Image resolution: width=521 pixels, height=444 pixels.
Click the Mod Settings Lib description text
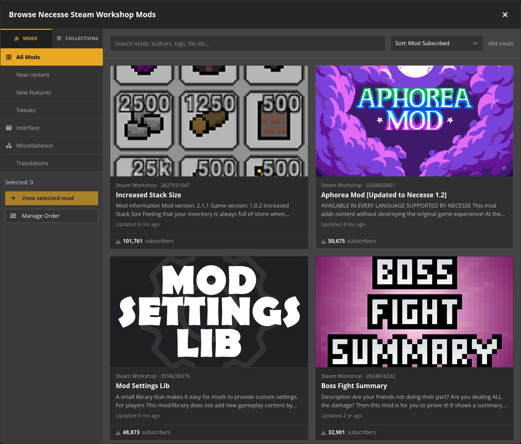coord(207,401)
